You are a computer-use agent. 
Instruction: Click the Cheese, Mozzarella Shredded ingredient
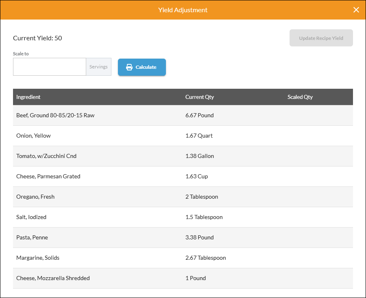point(52,278)
